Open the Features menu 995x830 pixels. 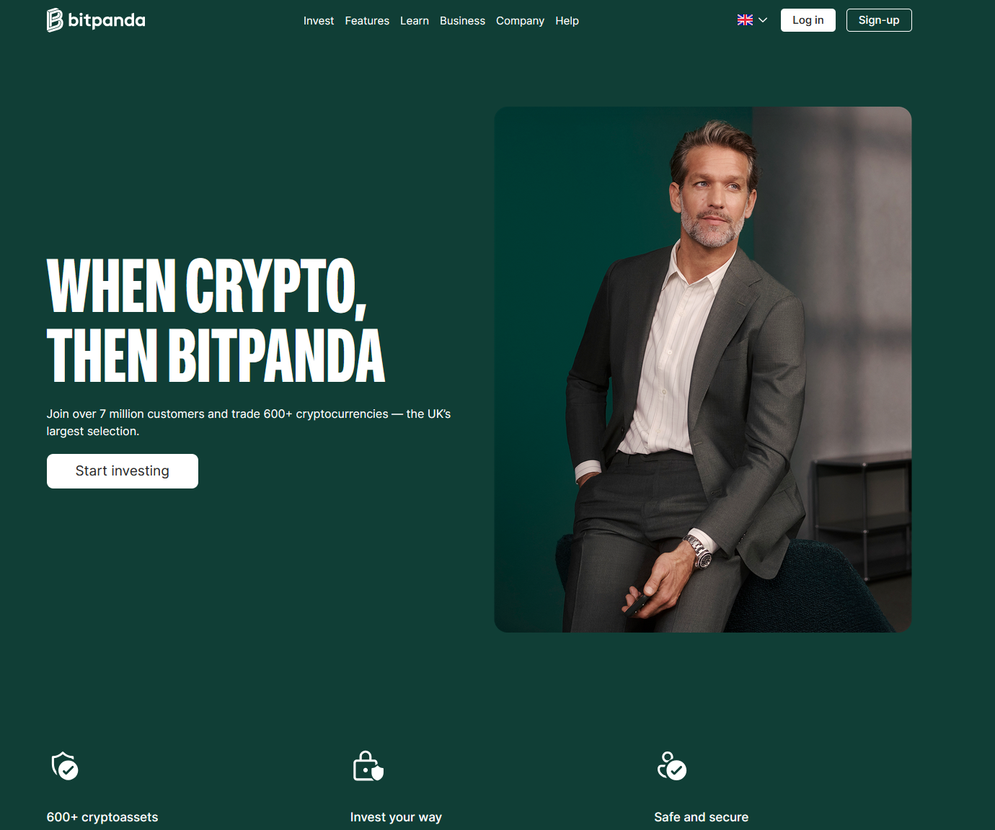click(367, 21)
